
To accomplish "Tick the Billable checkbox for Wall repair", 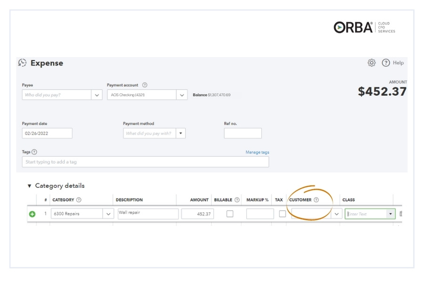I will (230, 214).
